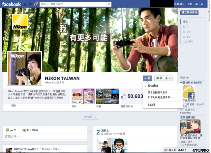Open the top bar gear settings icon

click(202, 4)
